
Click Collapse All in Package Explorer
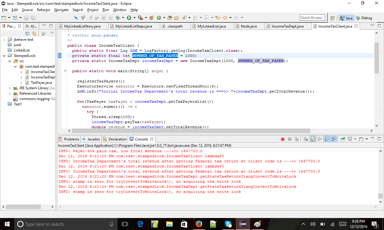coord(28,34)
